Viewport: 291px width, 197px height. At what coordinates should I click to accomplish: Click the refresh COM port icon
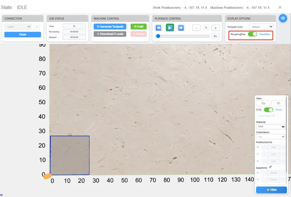[37, 27]
